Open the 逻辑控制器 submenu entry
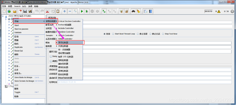This screenshot has height=105, width=236. click(51, 21)
